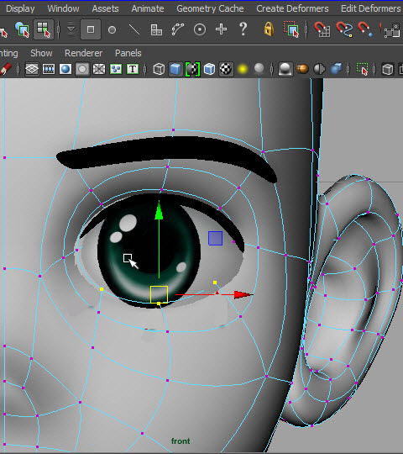
Task: Click the red X-axis translate arrow
Action: point(243,295)
